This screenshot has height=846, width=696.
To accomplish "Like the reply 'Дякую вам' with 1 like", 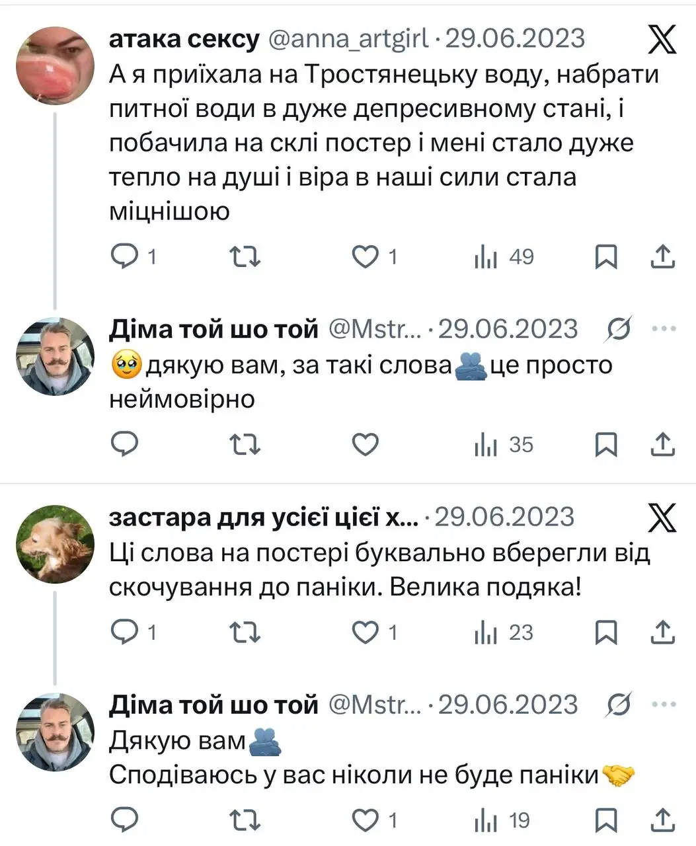I will (365, 821).
